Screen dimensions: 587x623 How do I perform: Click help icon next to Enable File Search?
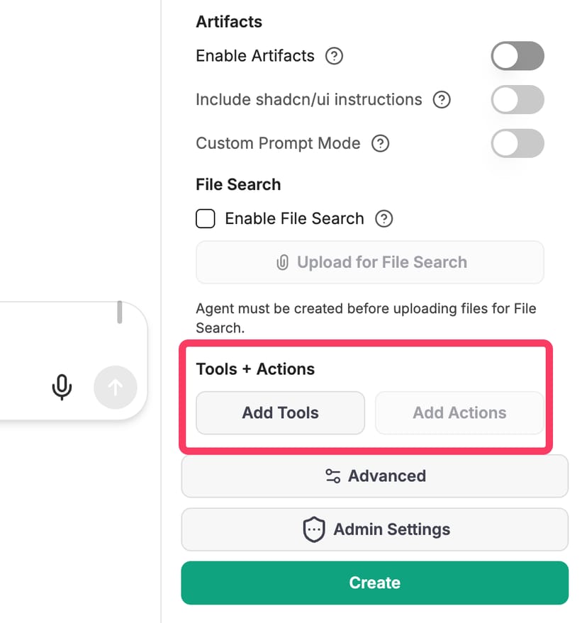pos(384,219)
